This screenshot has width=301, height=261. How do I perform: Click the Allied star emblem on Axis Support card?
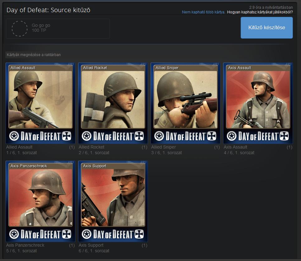(x=87, y=234)
